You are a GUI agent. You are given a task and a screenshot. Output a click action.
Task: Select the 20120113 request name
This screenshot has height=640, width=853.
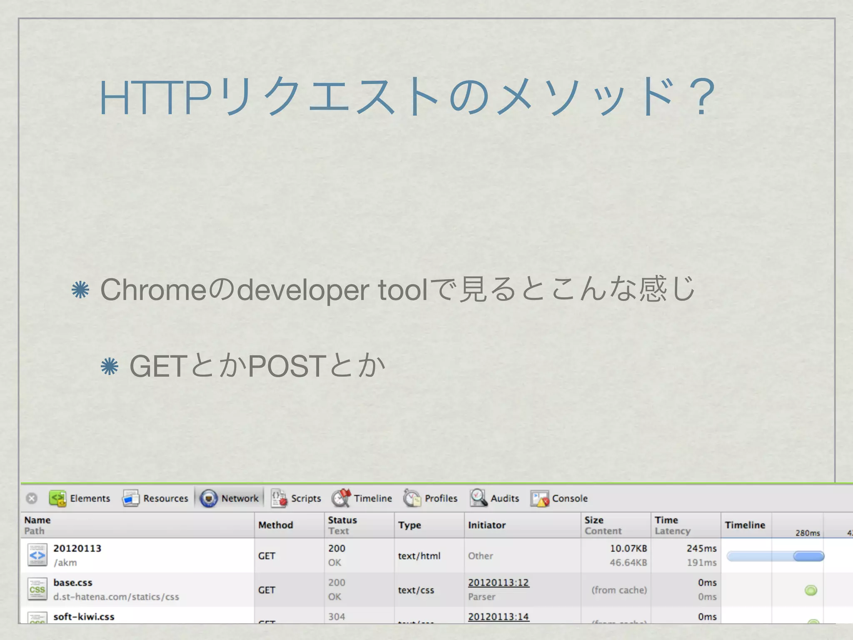click(77, 548)
